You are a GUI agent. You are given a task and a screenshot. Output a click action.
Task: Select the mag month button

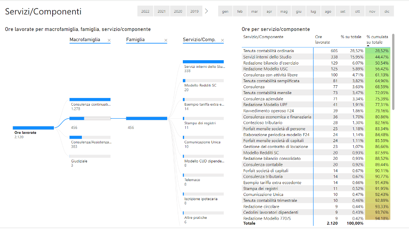(284, 11)
